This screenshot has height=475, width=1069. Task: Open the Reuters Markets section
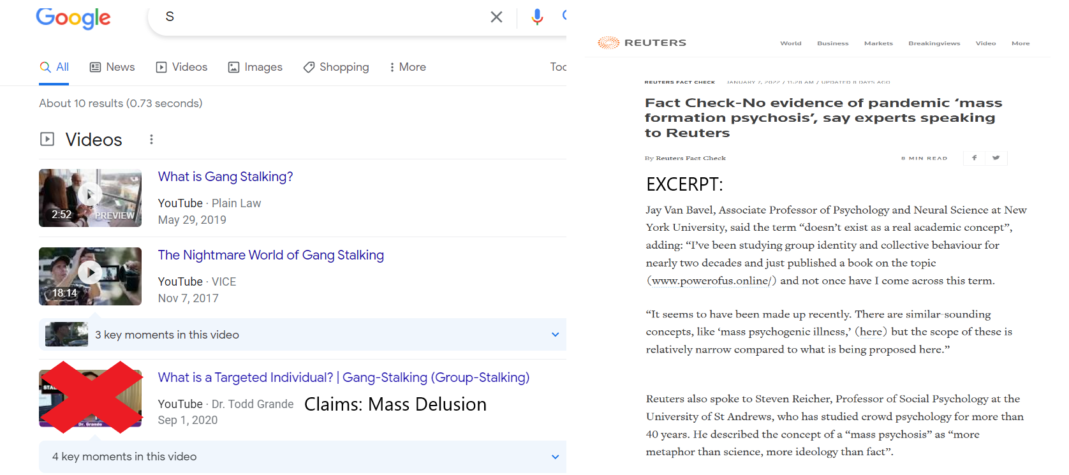[x=878, y=43]
